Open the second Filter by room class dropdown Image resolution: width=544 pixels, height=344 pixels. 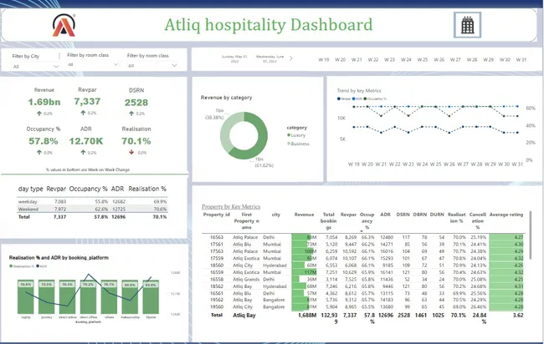click(152, 65)
